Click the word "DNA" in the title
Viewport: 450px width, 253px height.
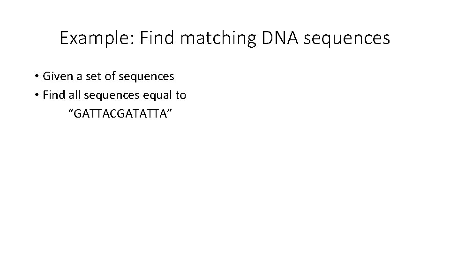280,38
